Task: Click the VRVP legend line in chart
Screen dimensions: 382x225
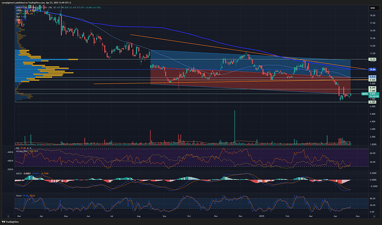Action: pyautogui.click(x=20, y=12)
